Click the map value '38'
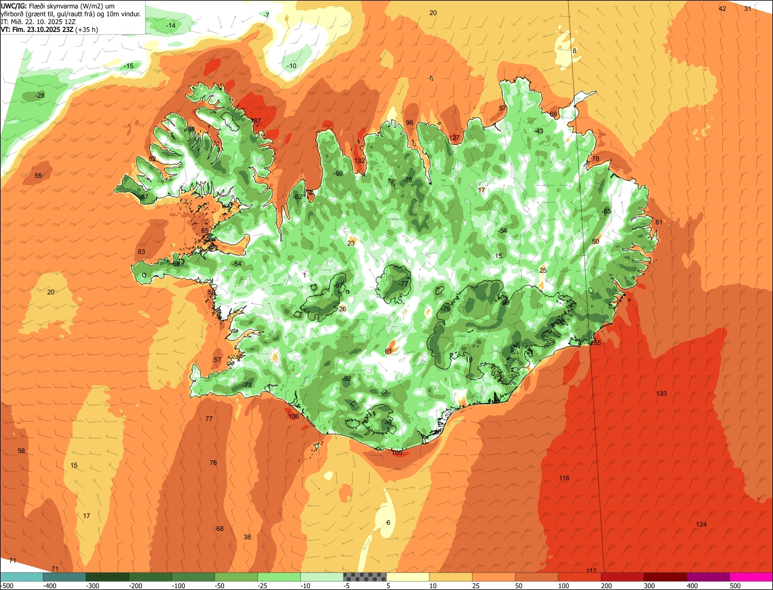The image size is (773, 590). [247, 537]
